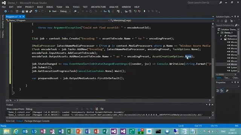Click the Solution Explorer search magnifier icon
Screen dimensions: 241x135
(236, 25)
